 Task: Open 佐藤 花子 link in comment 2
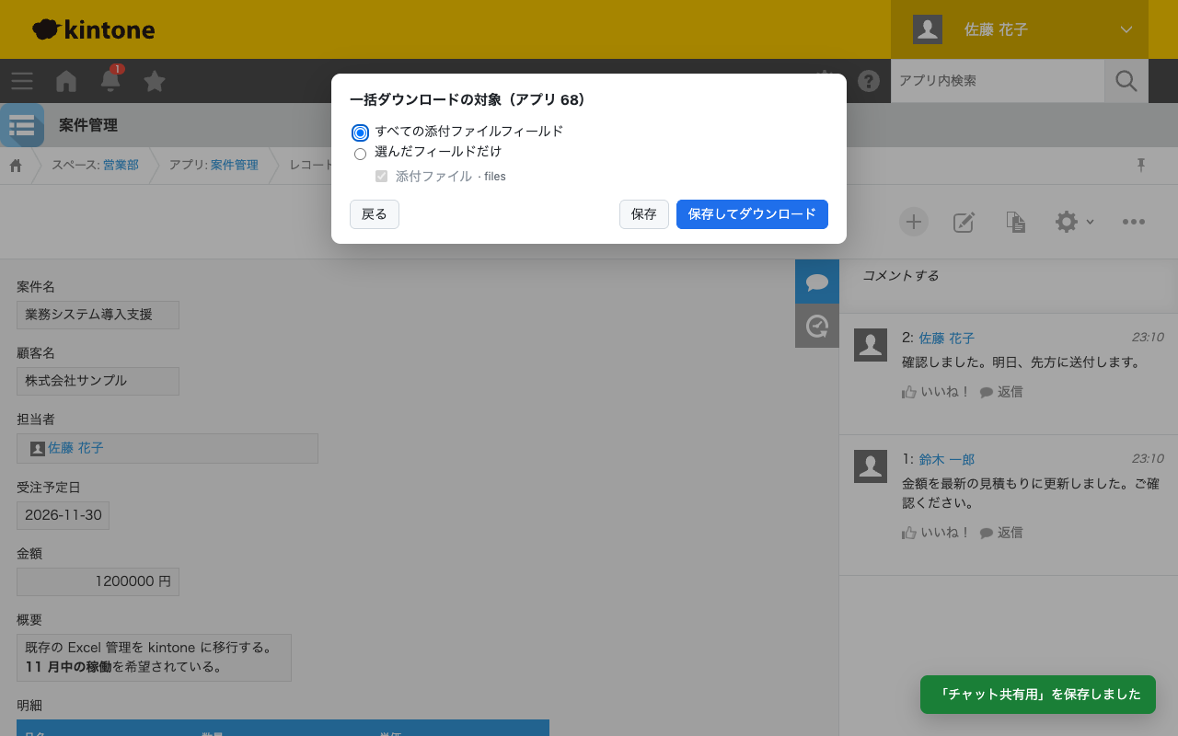point(946,338)
